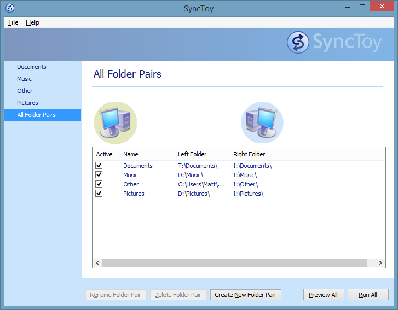
Task: Uncheck the Documents folder pair Active checkbox
Action: pyautogui.click(x=99, y=166)
